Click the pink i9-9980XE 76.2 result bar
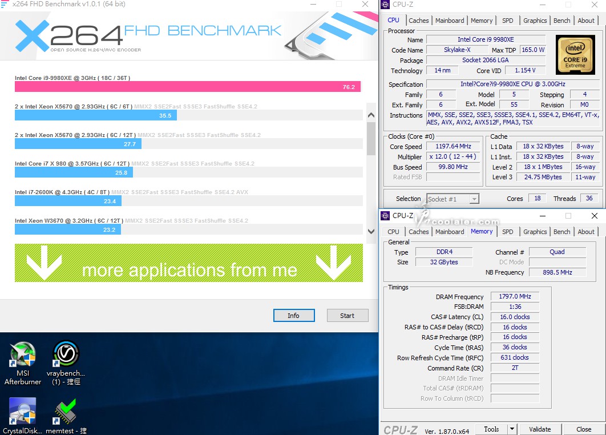The width and height of the screenshot is (606, 435). pyautogui.click(x=187, y=87)
